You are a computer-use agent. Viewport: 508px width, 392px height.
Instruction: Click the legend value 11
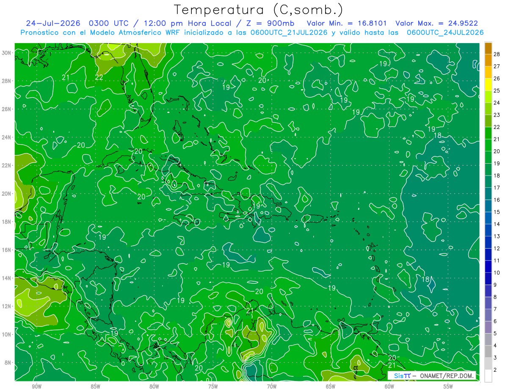(x=497, y=260)
